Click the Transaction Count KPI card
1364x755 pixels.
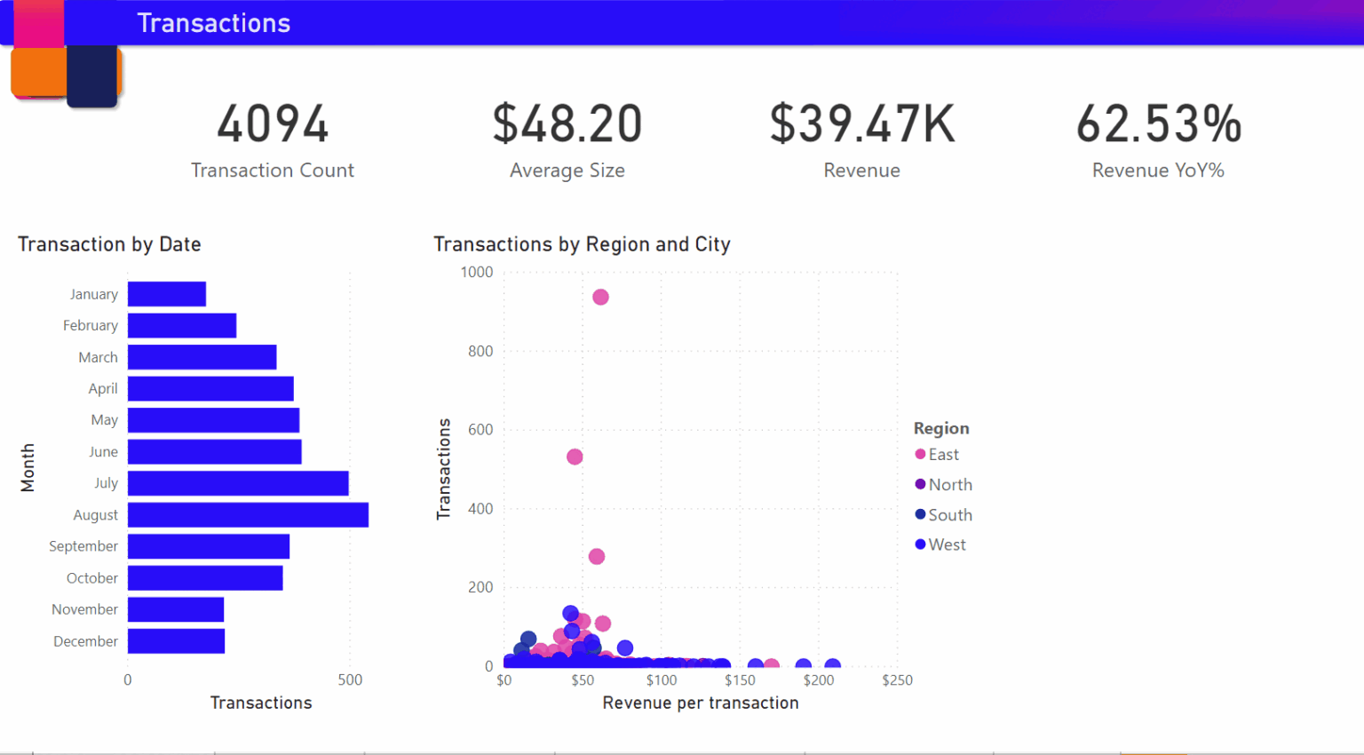[273, 138]
